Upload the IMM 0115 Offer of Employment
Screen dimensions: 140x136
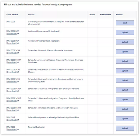pos(125,119)
